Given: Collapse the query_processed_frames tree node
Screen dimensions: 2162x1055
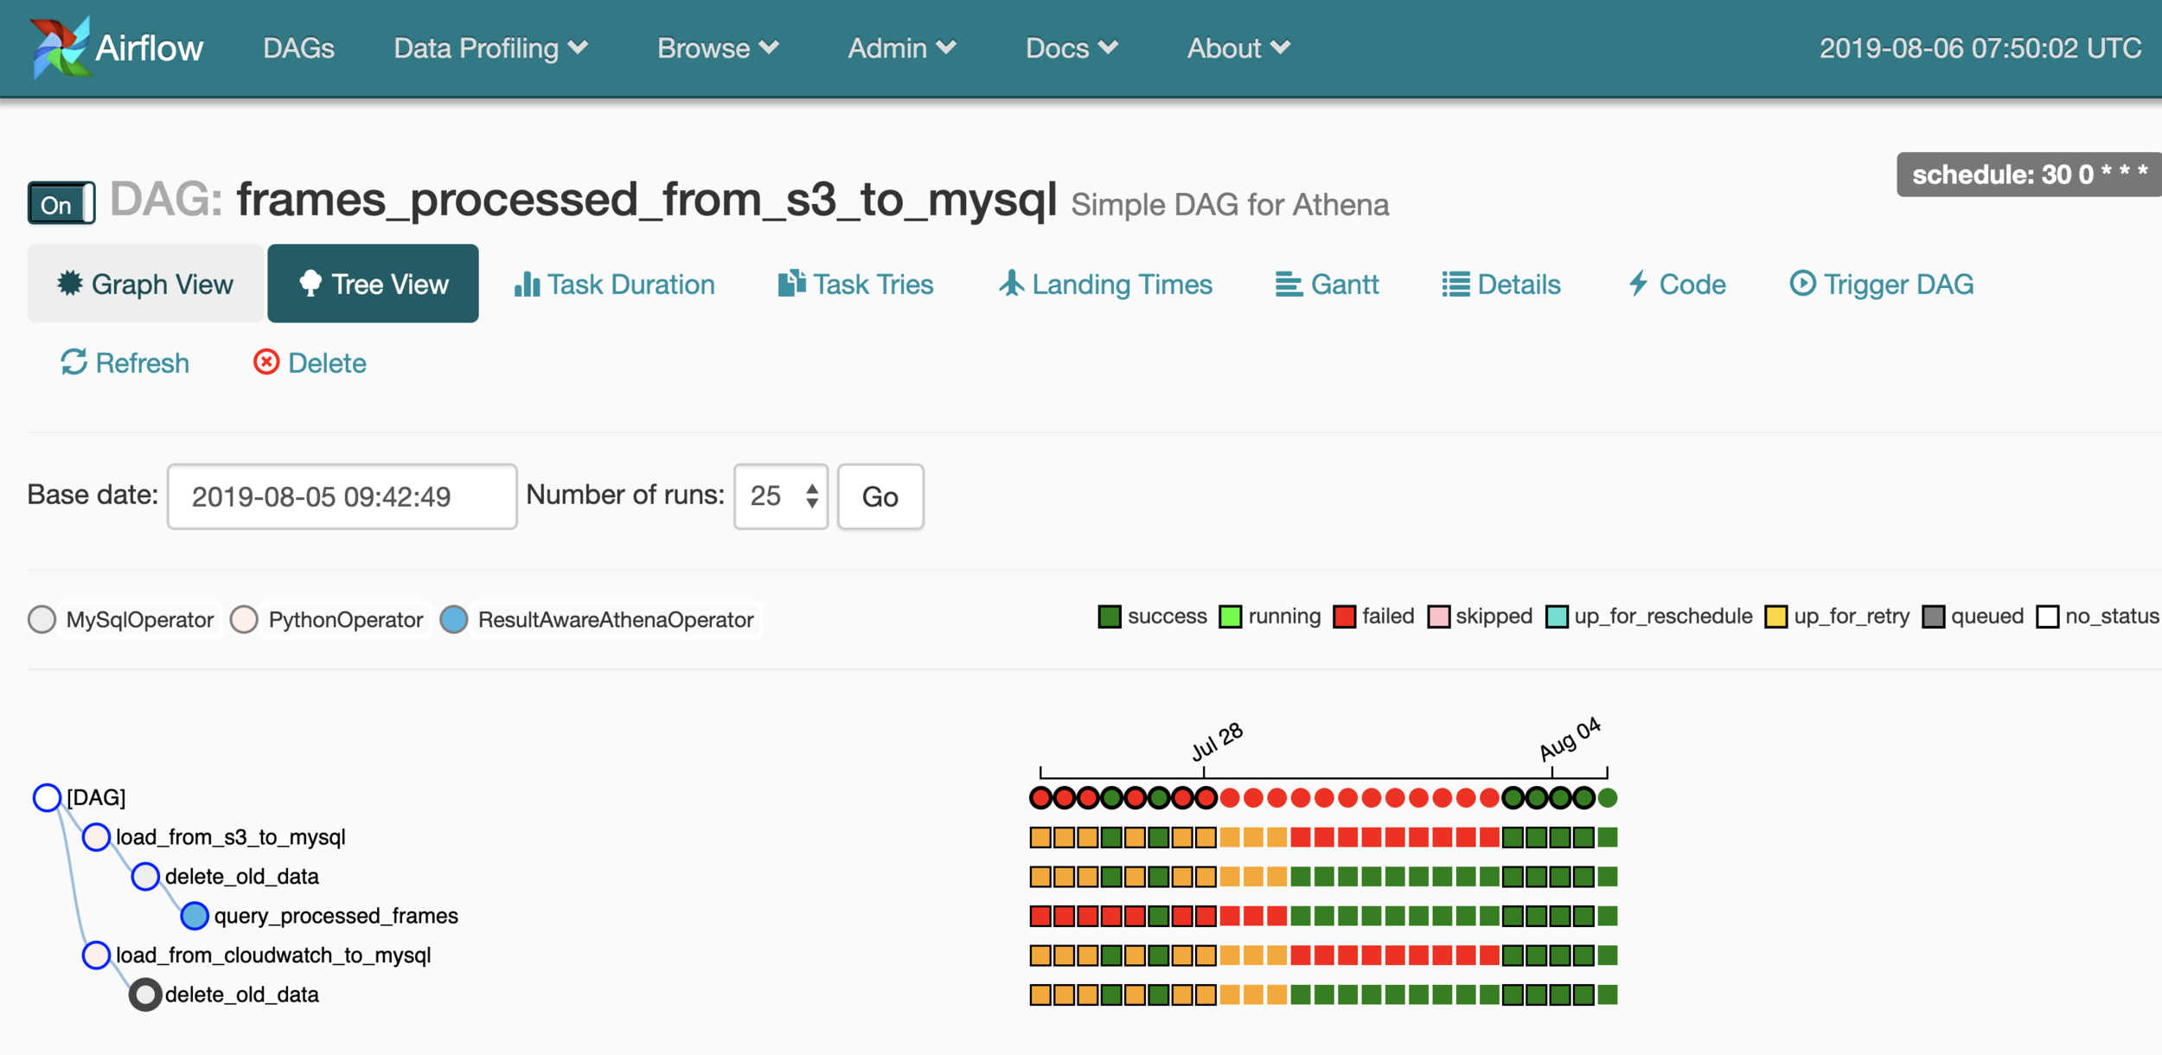Looking at the screenshot, I should (195, 916).
